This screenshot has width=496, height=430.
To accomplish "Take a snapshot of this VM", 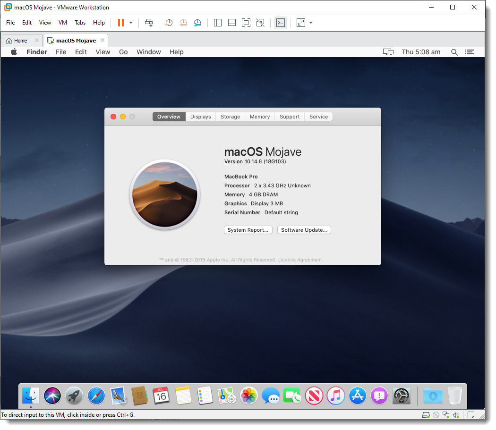I will (x=169, y=23).
